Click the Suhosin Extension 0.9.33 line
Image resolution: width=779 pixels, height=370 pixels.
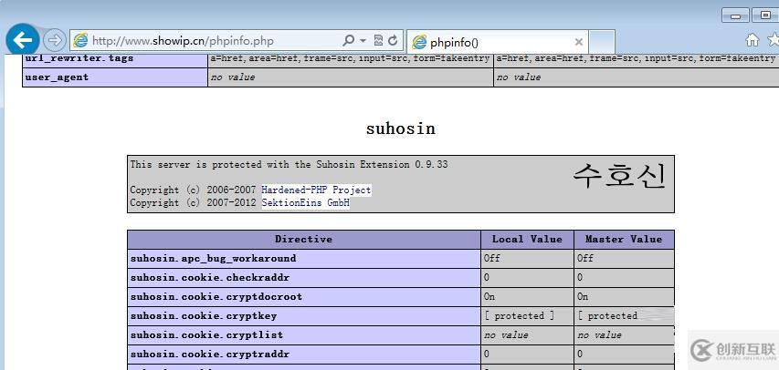(x=289, y=164)
